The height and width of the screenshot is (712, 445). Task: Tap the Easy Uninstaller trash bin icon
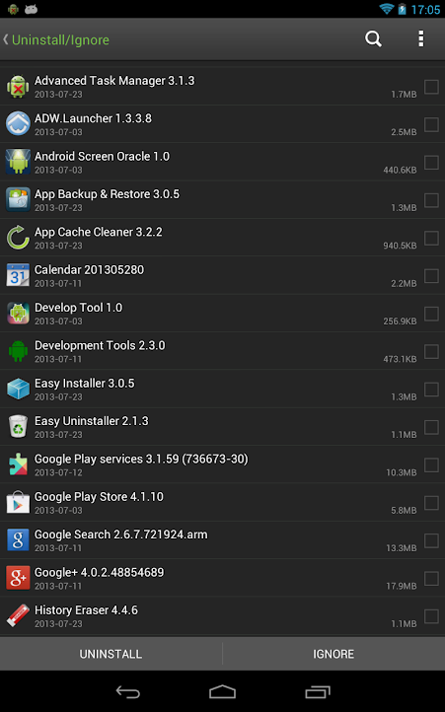click(18, 427)
